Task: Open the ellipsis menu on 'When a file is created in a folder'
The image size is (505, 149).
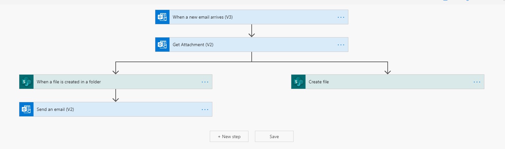Action: click(205, 82)
